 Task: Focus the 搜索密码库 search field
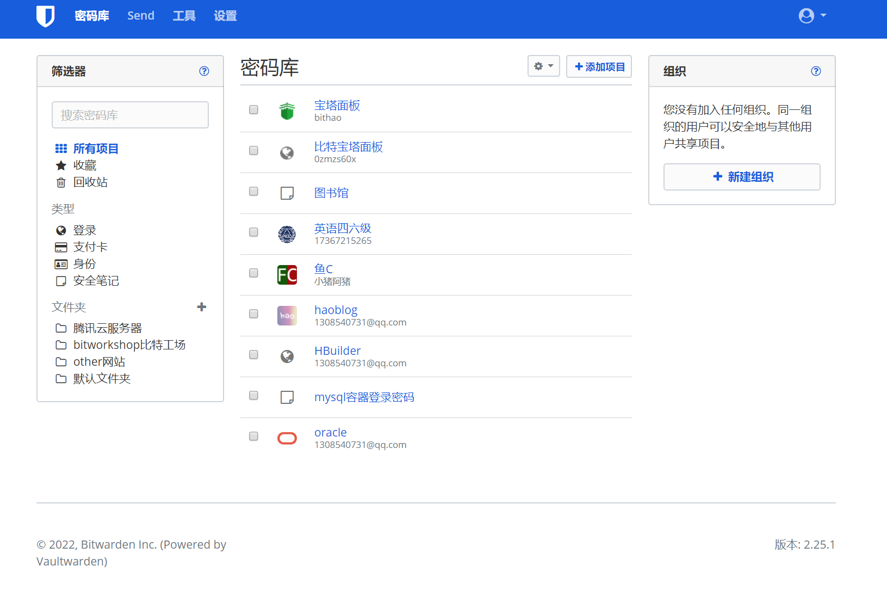(x=130, y=115)
